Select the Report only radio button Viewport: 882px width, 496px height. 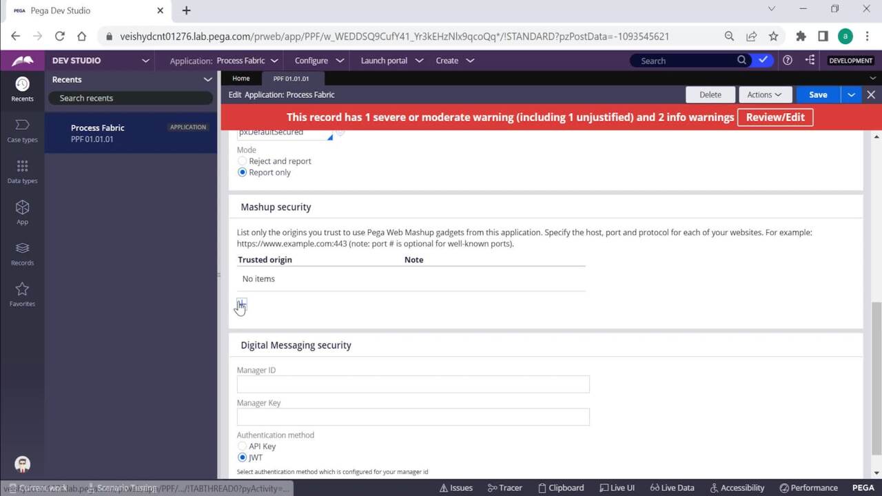tap(243, 172)
